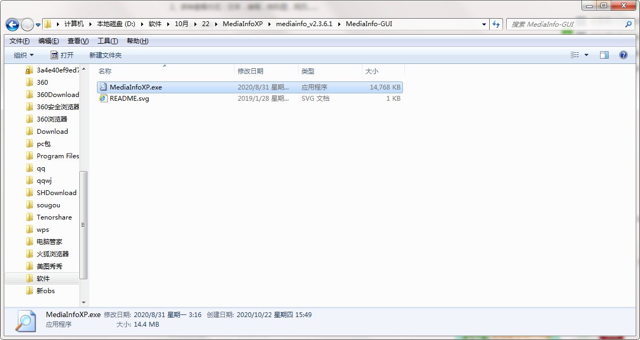Click the 火狐浏览器 folder icon

(30, 254)
